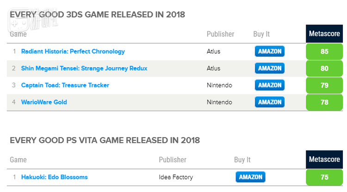Select the Hakuoki: Edo Blossoms link
The width and height of the screenshot is (347, 192).
[x=54, y=177]
